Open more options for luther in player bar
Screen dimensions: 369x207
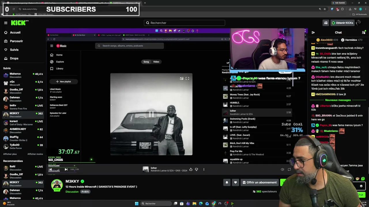coord(204,170)
